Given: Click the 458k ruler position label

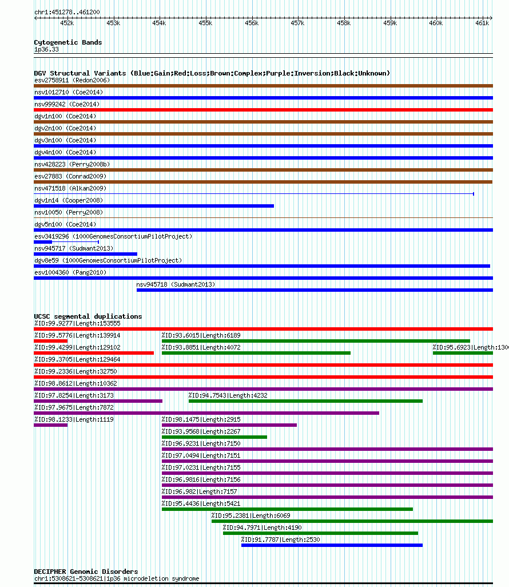Looking at the screenshot, I should tap(344, 23).
